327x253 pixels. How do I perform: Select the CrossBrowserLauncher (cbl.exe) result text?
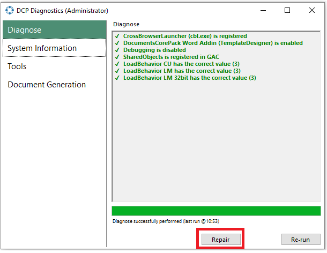pyautogui.click(x=185, y=36)
